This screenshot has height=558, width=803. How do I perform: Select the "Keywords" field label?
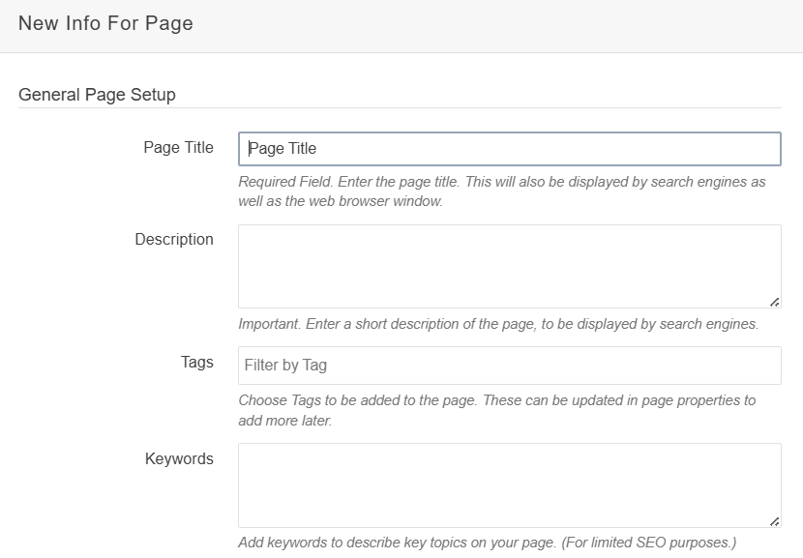179,459
